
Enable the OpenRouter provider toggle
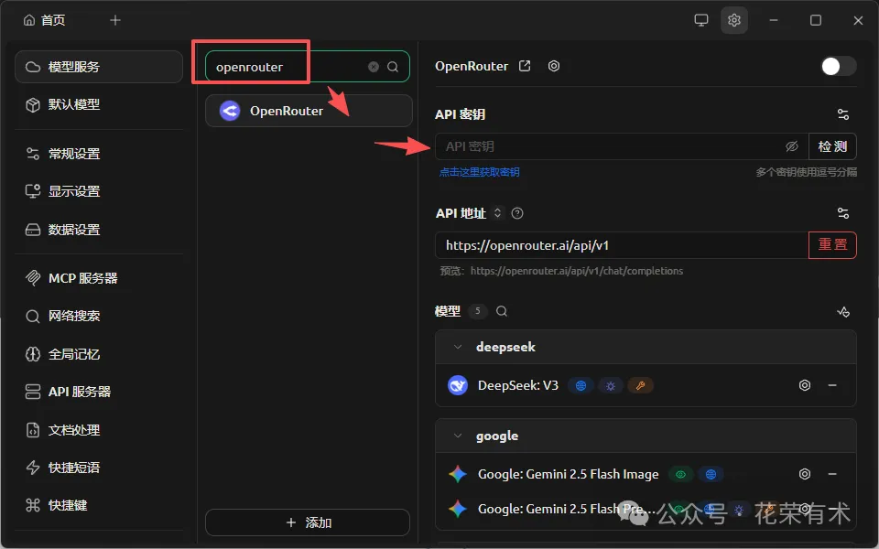click(x=839, y=66)
